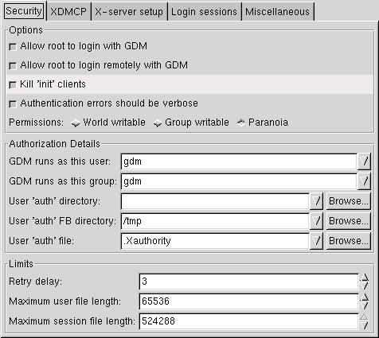Viewport: 379px width, 338px height.
Task: Click the .Xauthority file field
Action: 215,241
